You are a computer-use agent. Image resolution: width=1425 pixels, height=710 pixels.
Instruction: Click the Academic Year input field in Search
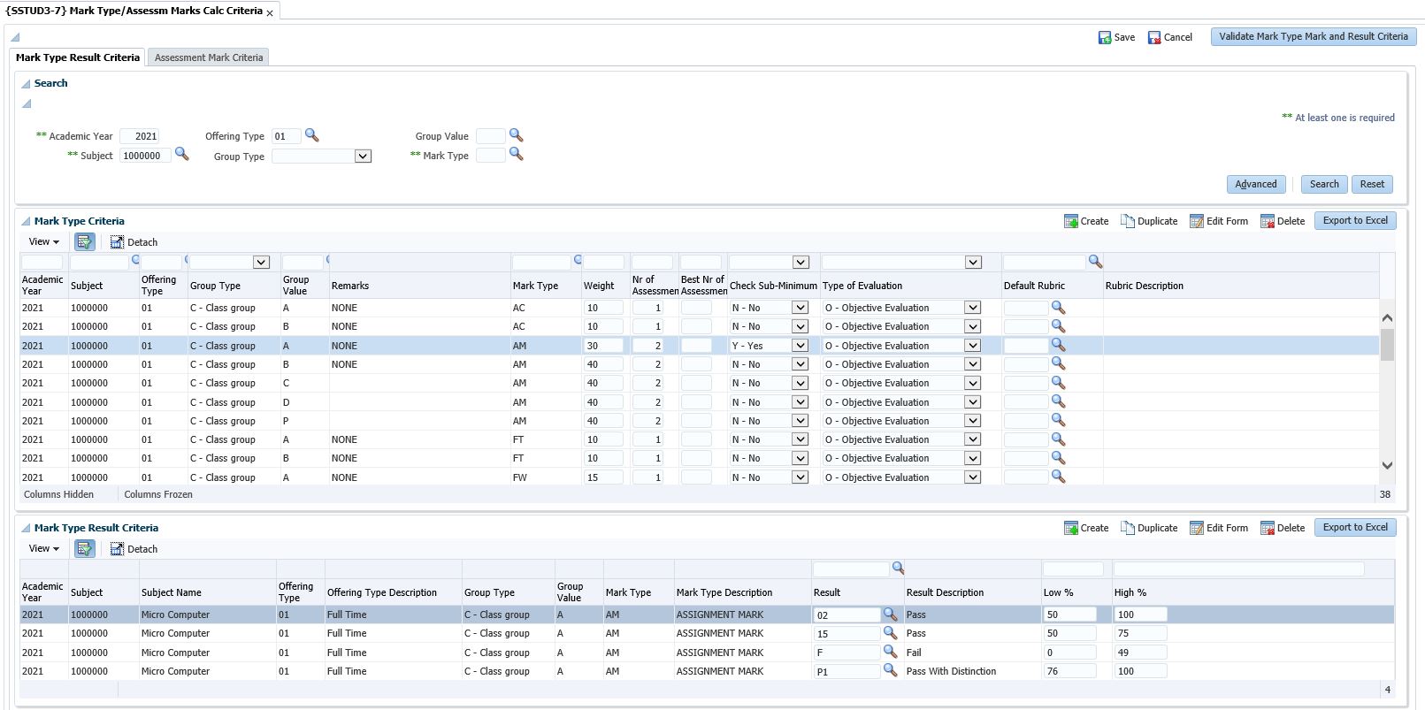(140, 136)
